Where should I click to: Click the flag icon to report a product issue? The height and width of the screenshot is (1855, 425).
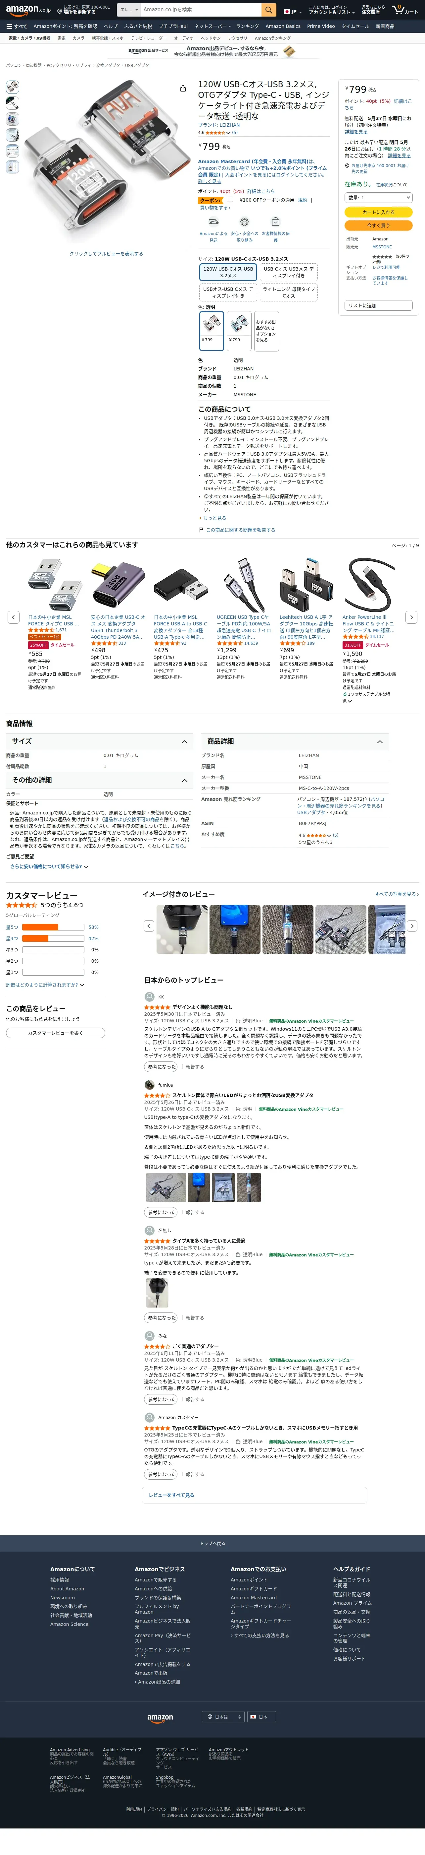tap(201, 530)
